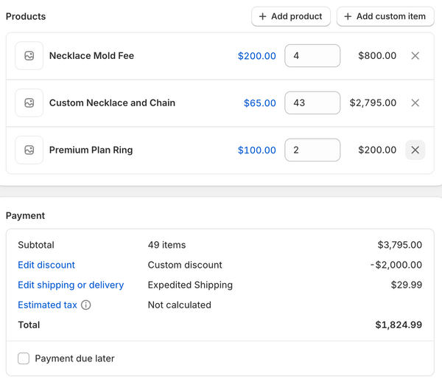
Task: Select the Total label
Action: point(29,325)
